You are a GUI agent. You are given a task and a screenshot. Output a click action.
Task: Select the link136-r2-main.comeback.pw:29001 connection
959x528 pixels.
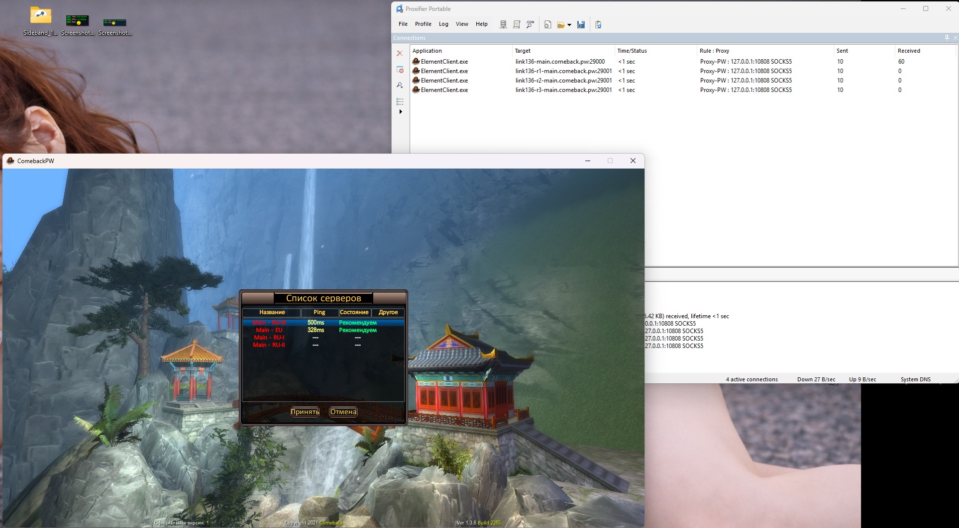(683, 81)
